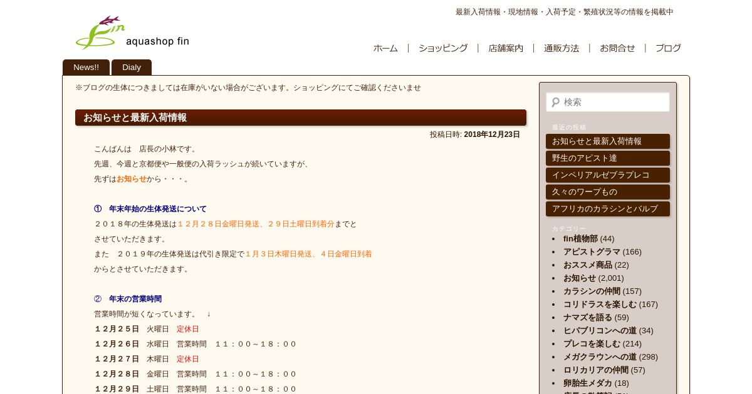Open recent post 野生のアピスト達

click(x=608, y=158)
